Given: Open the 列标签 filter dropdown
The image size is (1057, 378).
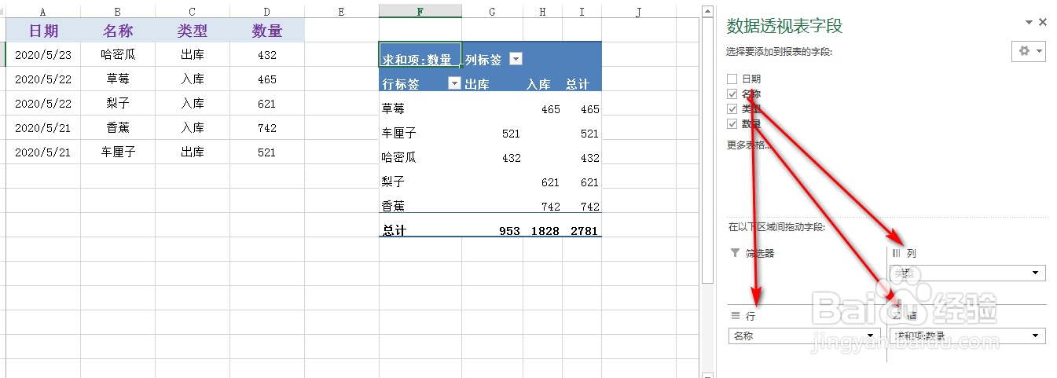Looking at the screenshot, I should (x=516, y=60).
